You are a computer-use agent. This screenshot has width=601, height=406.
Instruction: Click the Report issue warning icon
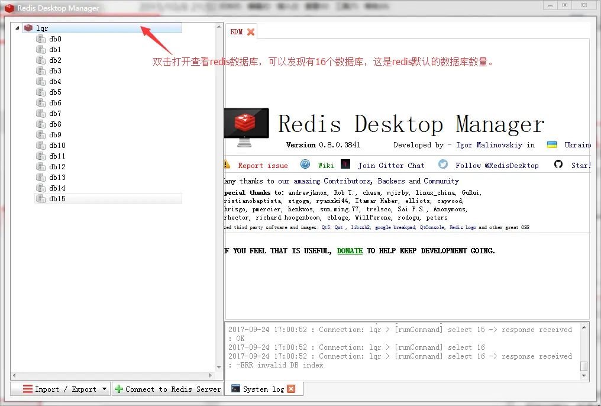(227, 165)
